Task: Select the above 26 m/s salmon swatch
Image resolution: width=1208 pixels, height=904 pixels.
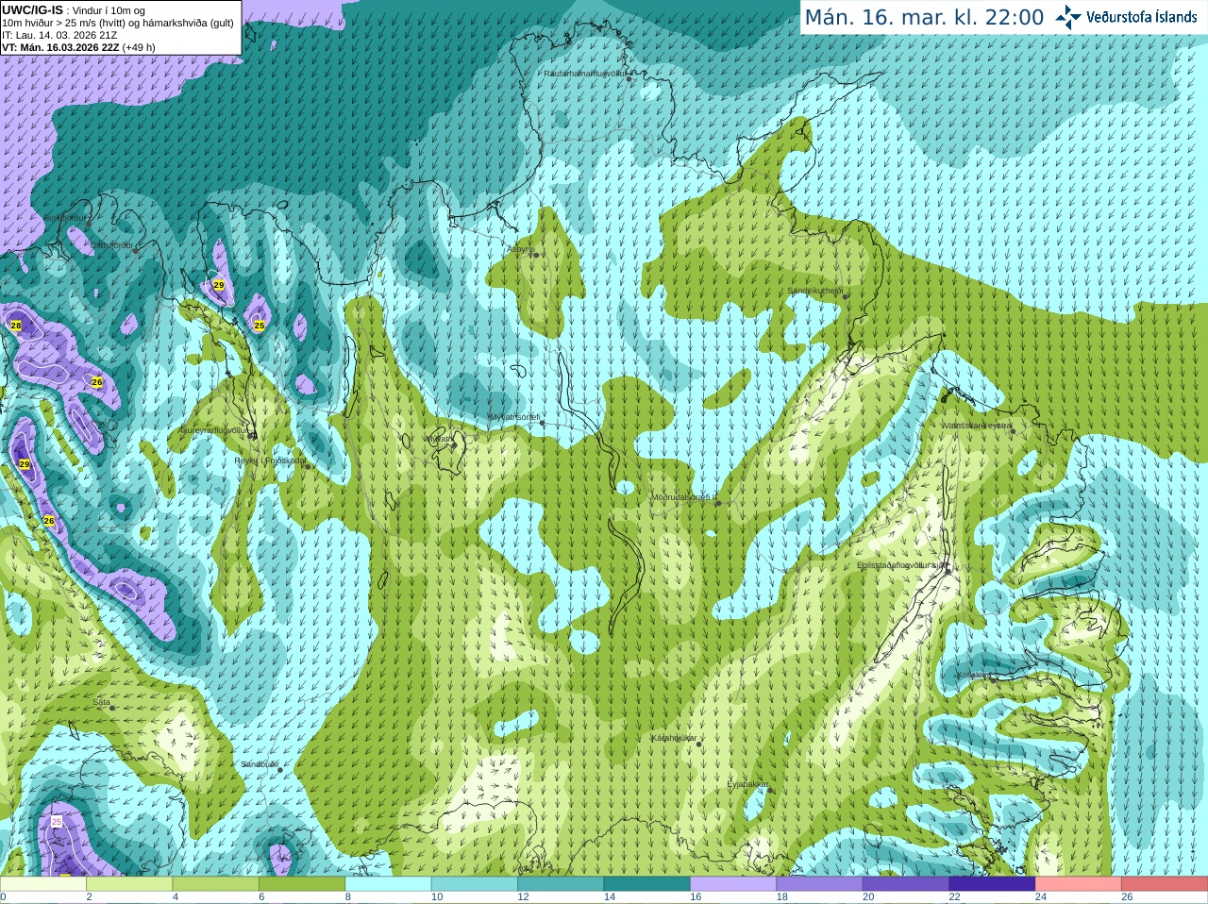Action: point(1165,884)
